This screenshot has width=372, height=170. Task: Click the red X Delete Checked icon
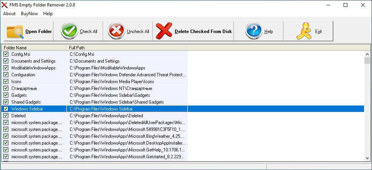coord(164,31)
